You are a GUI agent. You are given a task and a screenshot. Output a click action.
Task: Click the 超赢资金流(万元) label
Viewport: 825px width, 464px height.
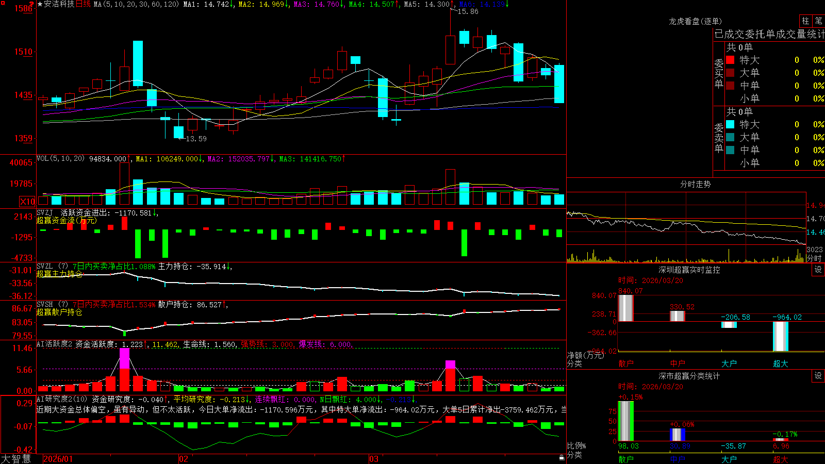pyautogui.click(x=67, y=220)
